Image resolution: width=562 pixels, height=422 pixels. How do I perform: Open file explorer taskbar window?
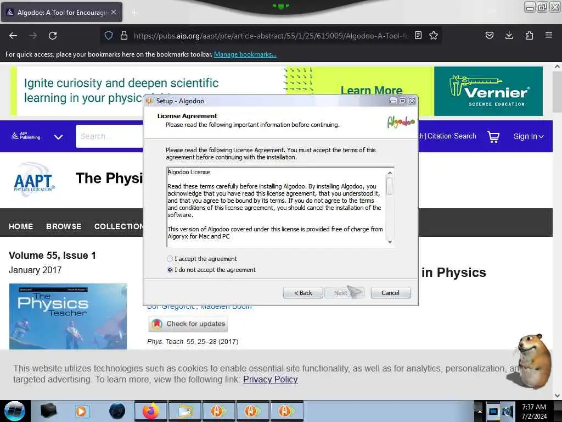point(184,411)
